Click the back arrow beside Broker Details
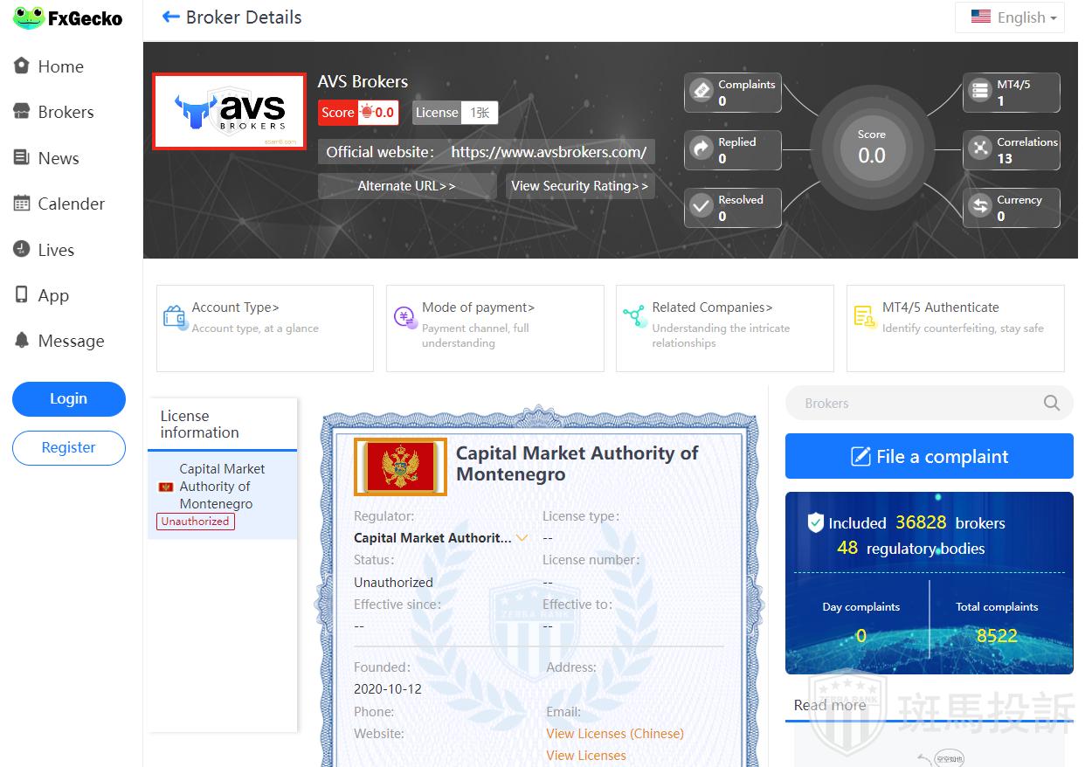 tap(170, 17)
